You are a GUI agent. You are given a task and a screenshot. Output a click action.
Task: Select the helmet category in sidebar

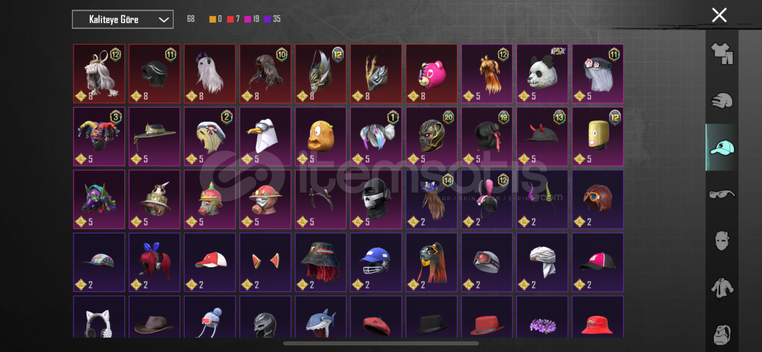click(722, 100)
